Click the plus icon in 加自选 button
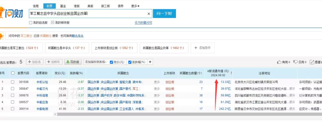 (29, 62)
